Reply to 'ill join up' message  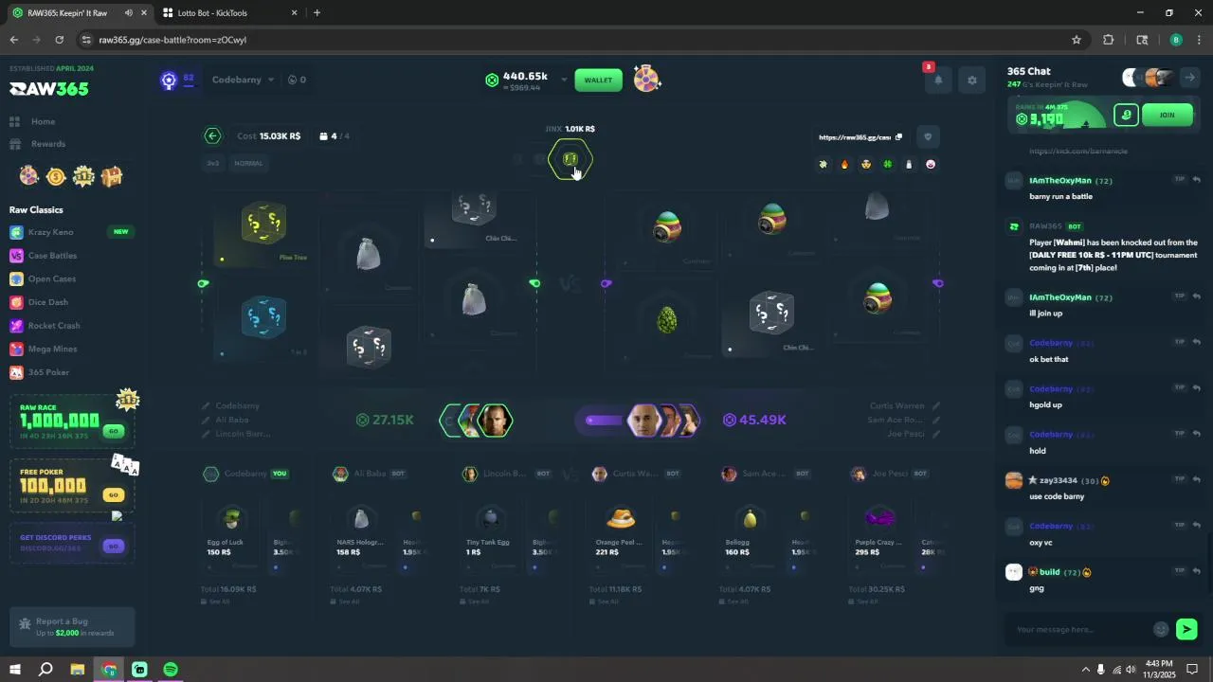[1197, 296]
